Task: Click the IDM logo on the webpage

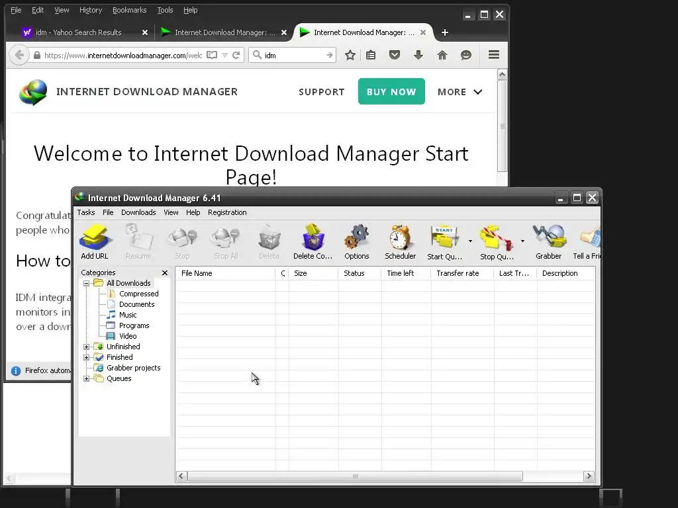Action: (33, 92)
